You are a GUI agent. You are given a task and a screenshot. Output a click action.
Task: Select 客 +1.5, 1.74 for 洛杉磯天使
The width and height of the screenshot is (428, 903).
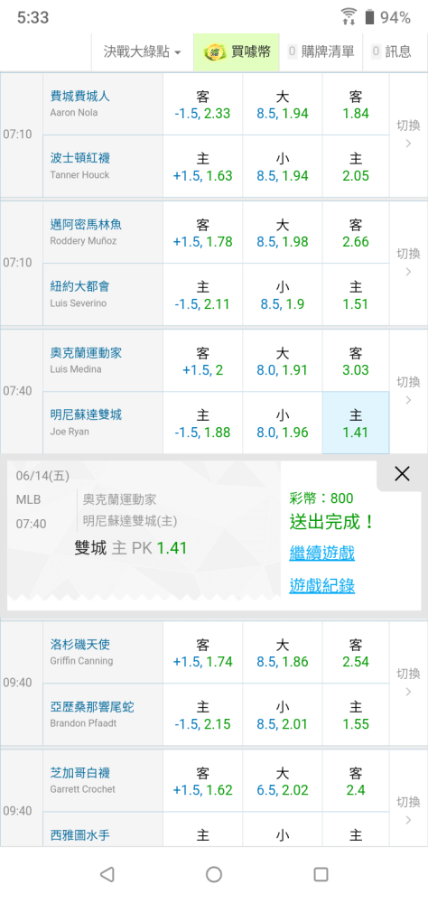(203, 653)
